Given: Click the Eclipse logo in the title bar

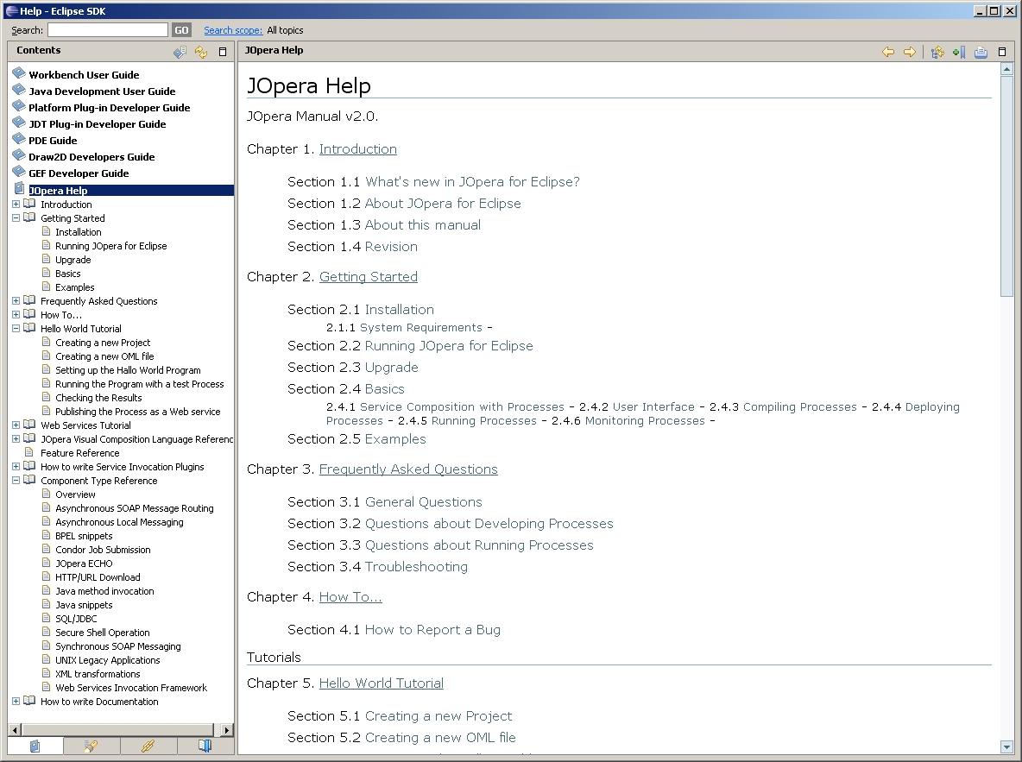Looking at the screenshot, I should [x=12, y=10].
